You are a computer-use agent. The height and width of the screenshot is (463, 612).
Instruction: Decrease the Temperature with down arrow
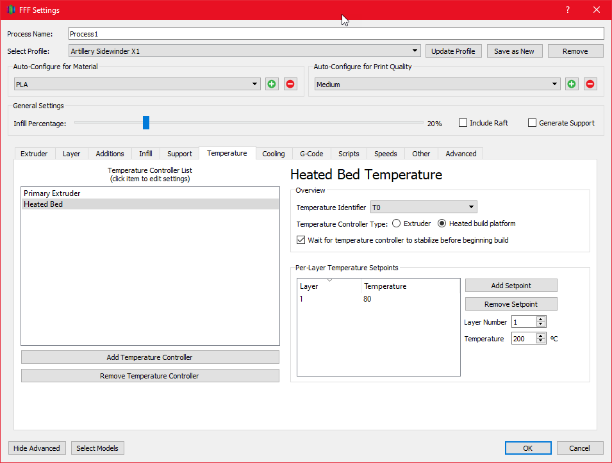[x=541, y=341]
